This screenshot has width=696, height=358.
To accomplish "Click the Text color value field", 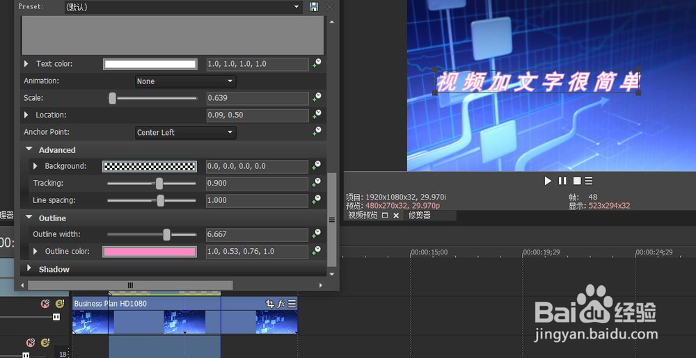I will [257, 64].
